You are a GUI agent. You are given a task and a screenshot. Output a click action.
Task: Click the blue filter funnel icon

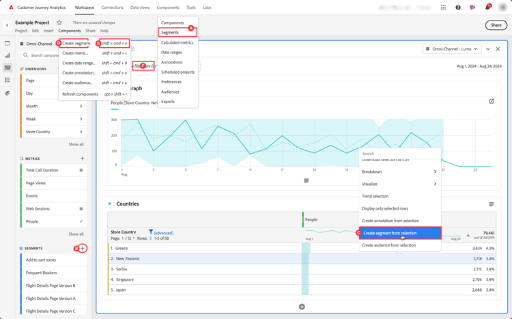(x=151, y=232)
